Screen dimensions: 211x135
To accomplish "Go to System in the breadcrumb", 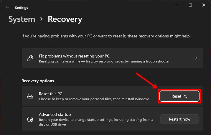I will pos(22,19).
